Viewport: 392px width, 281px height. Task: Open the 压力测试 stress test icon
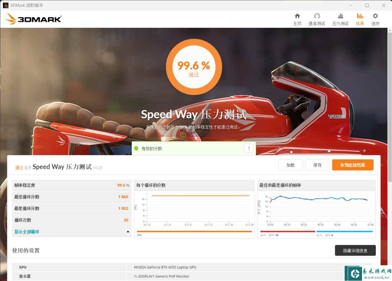tap(340, 16)
